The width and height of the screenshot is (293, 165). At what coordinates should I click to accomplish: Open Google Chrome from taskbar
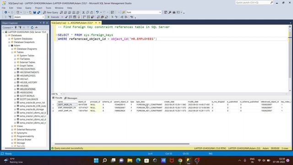pyautogui.click(x=180, y=160)
